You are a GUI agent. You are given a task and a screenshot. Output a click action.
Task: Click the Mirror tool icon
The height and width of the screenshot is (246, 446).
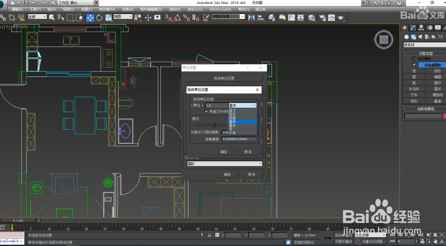251,18
